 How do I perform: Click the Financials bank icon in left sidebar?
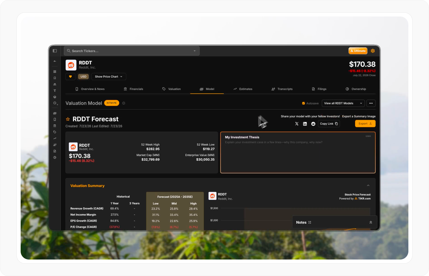tap(55, 126)
